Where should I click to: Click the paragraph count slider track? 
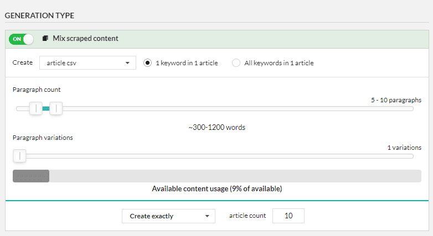(x=215, y=109)
